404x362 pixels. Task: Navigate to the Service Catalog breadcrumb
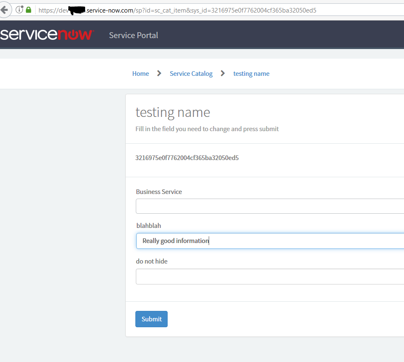191,74
